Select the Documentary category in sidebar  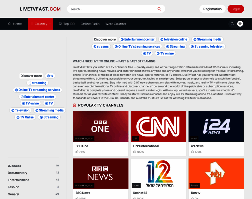[x=18, y=173]
